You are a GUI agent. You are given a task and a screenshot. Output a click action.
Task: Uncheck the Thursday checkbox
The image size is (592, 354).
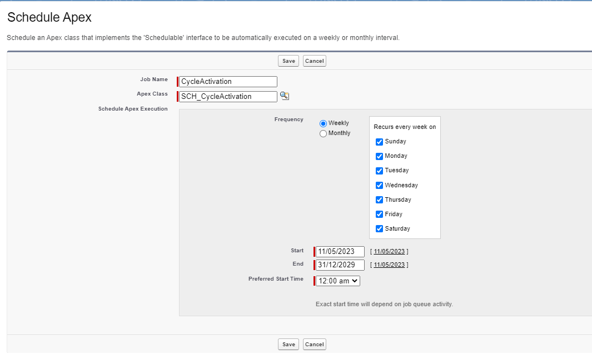click(x=380, y=200)
